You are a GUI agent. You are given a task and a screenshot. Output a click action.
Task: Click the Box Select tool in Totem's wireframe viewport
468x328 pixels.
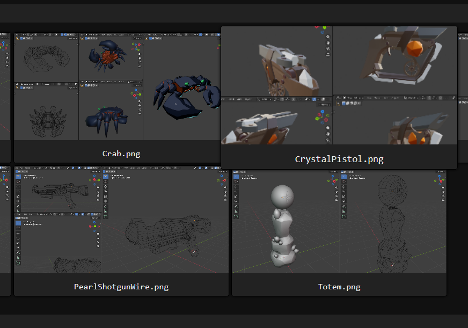[x=344, y=177]
